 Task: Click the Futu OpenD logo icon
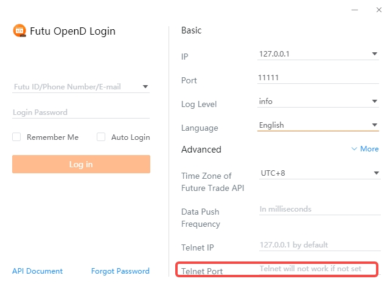click(x=19, y=31)
